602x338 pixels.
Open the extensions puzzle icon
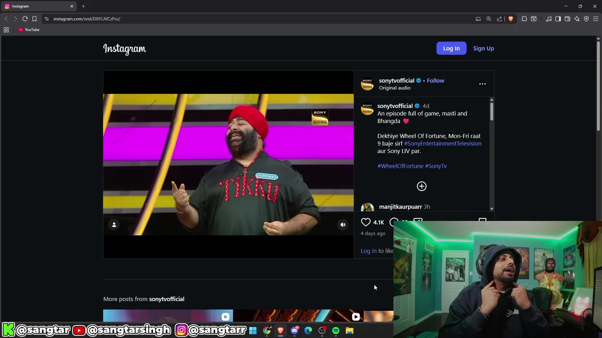524,19
